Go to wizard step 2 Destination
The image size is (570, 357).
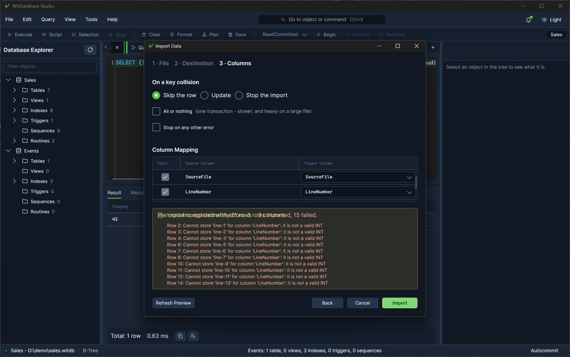click(x=194, y=63)
